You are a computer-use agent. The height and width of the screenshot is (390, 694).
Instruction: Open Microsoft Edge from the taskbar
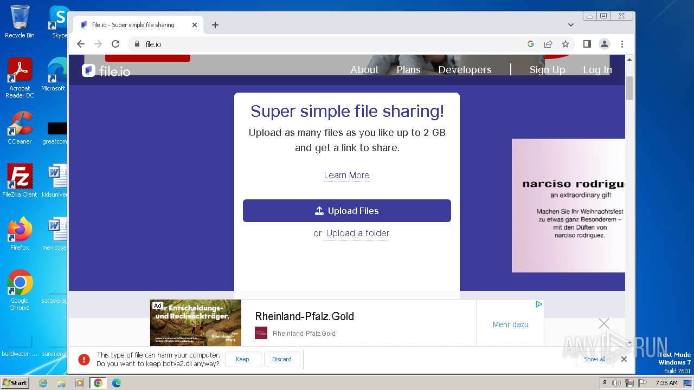tap(117, 383)
